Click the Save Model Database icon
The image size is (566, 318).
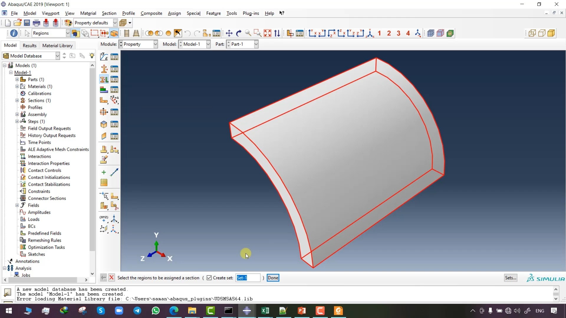click(x=27, y=23)
